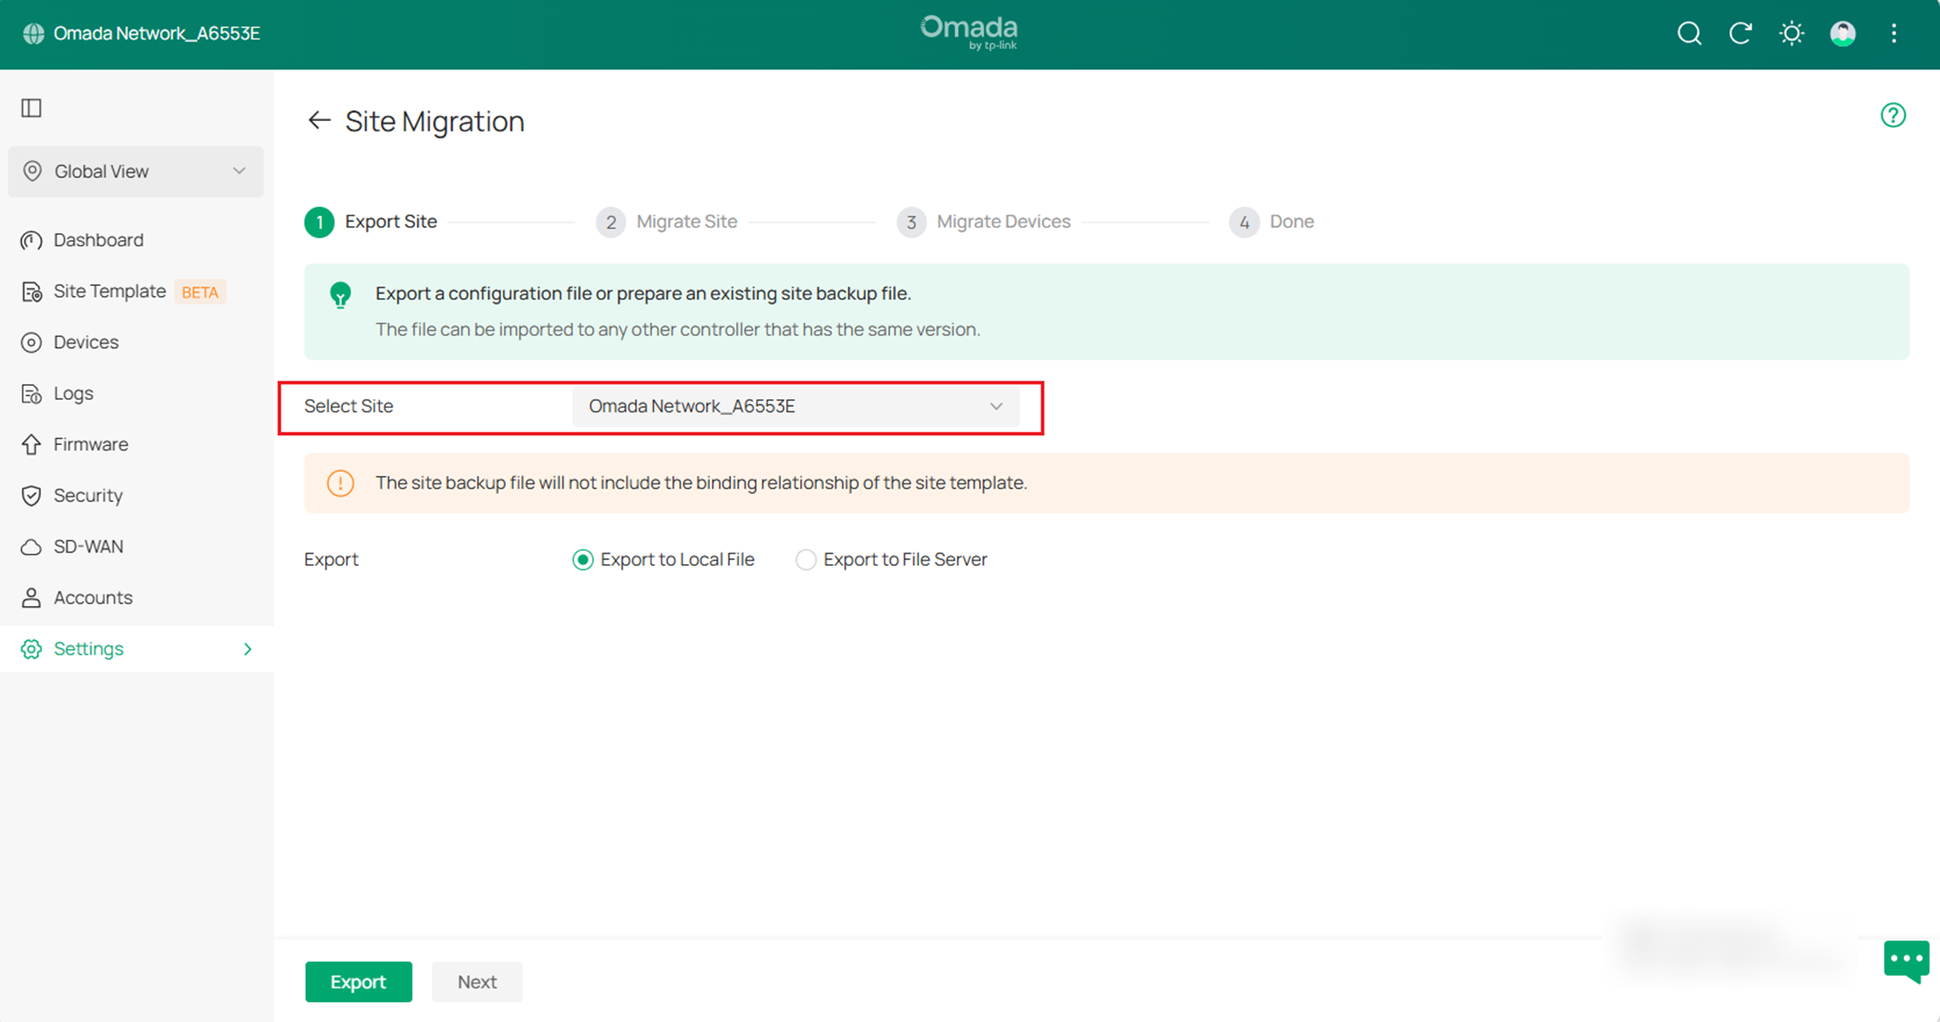
Task: Open the search tool in the header
Action: pos(1689,34)
